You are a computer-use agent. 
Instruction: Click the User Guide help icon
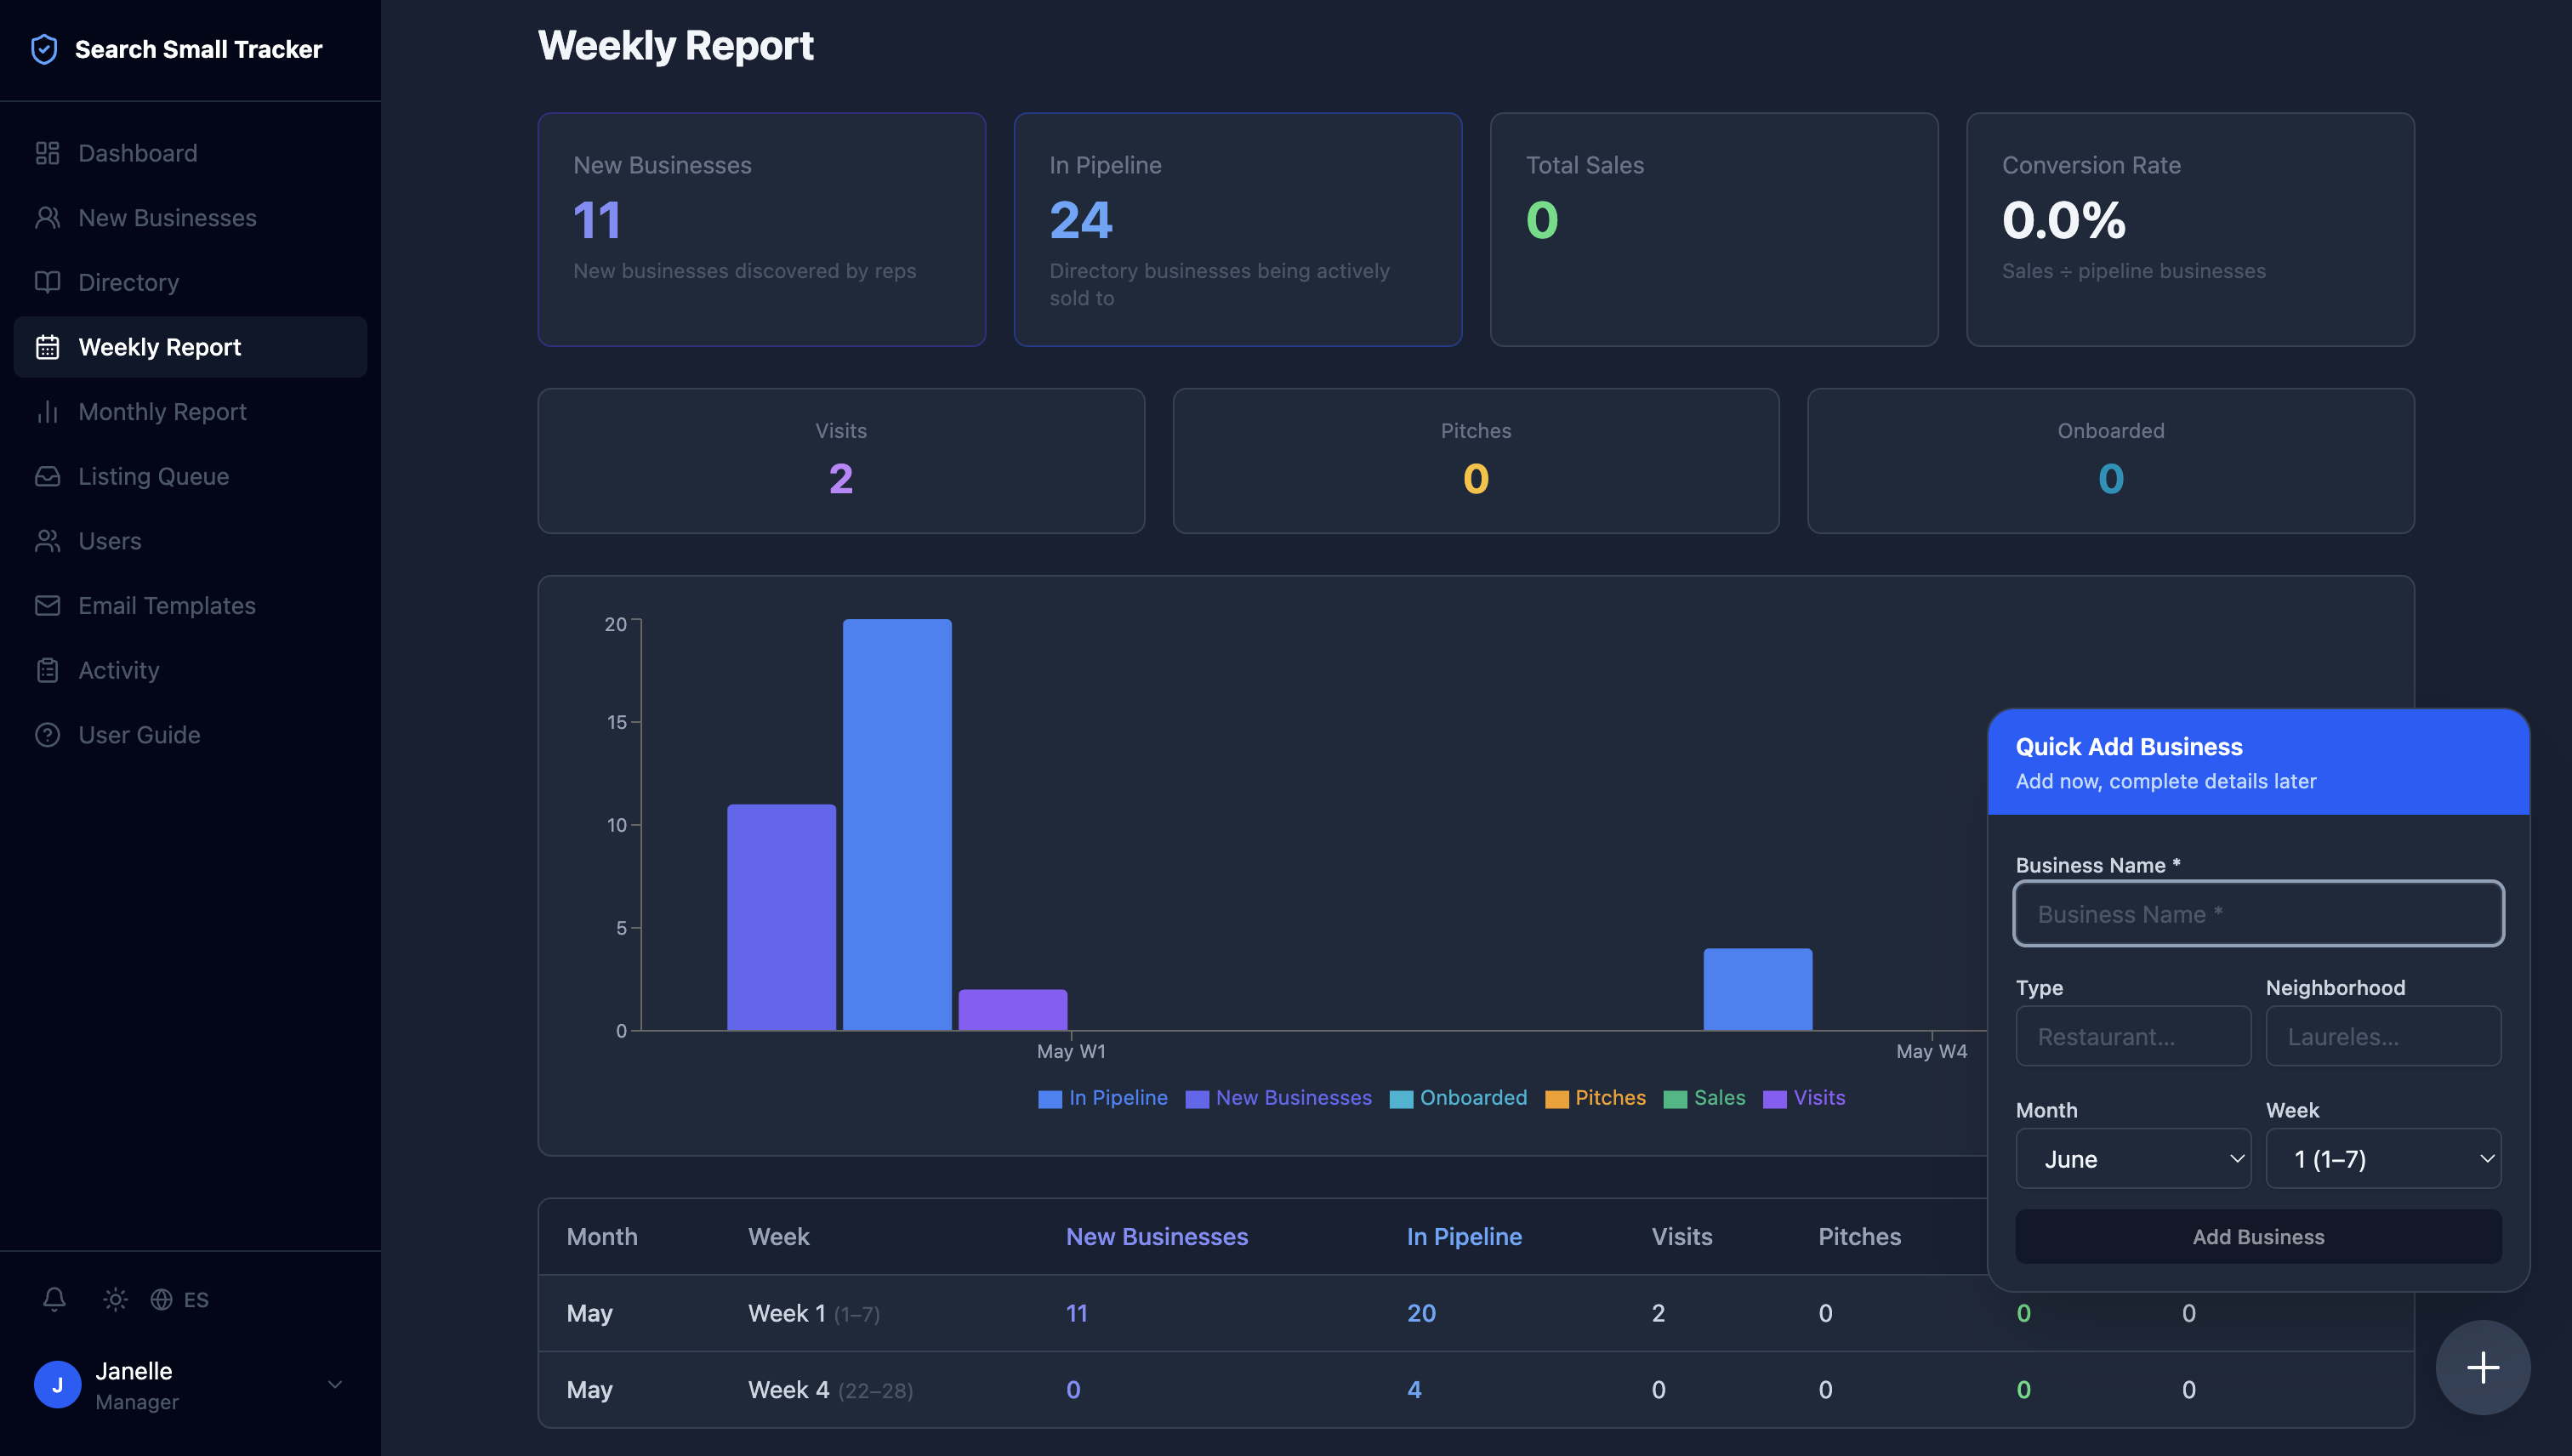(47, 735)
